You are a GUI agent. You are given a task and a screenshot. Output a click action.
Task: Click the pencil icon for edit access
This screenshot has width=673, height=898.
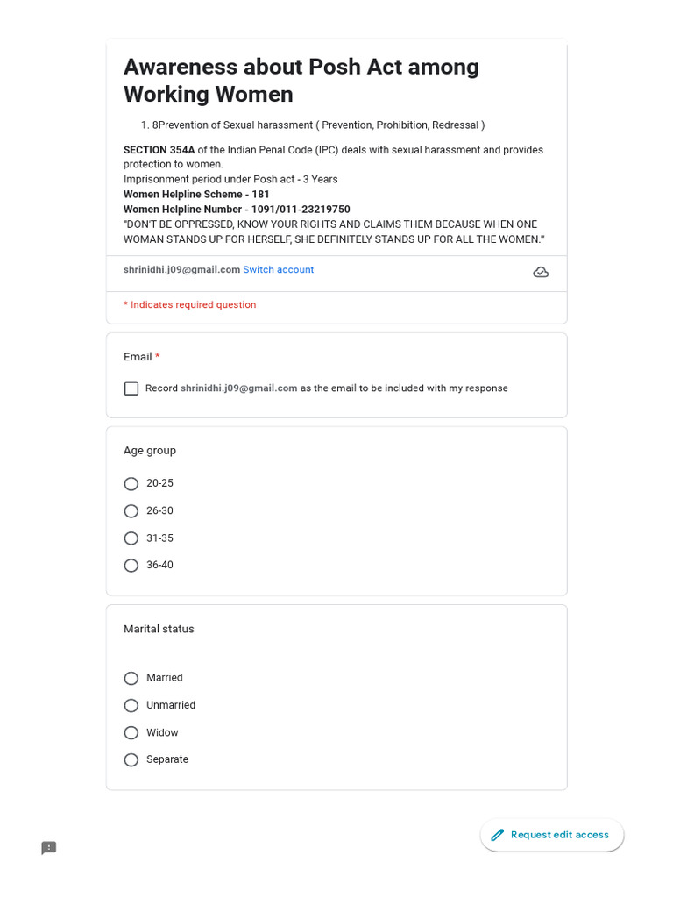[498, 835]
